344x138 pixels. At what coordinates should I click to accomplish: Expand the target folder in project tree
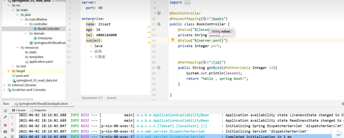click(8, 71)
